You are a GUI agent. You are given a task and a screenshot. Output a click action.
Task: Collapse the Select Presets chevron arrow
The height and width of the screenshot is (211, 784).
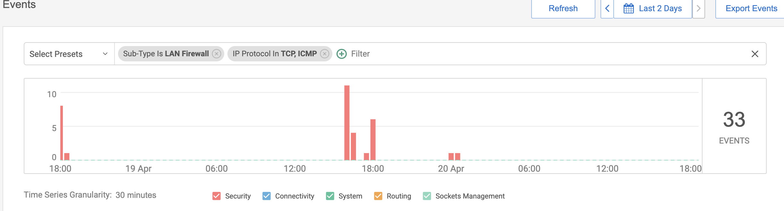coord(104,54)
